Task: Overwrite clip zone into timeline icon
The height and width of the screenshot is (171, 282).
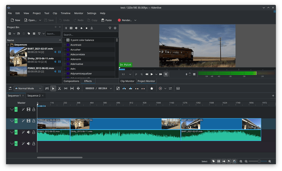Action: [130, 89]
